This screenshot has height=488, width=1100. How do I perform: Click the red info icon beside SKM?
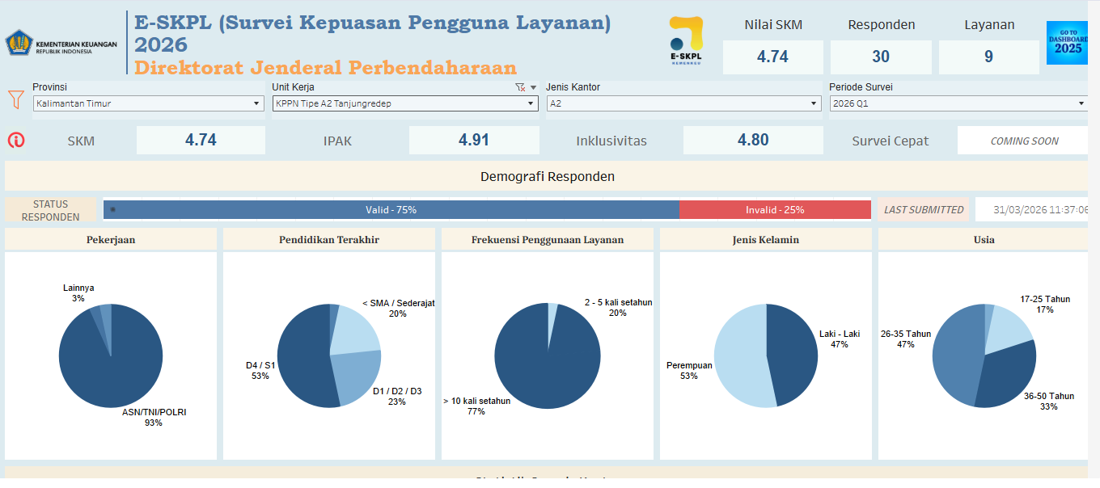pos(15,141)
